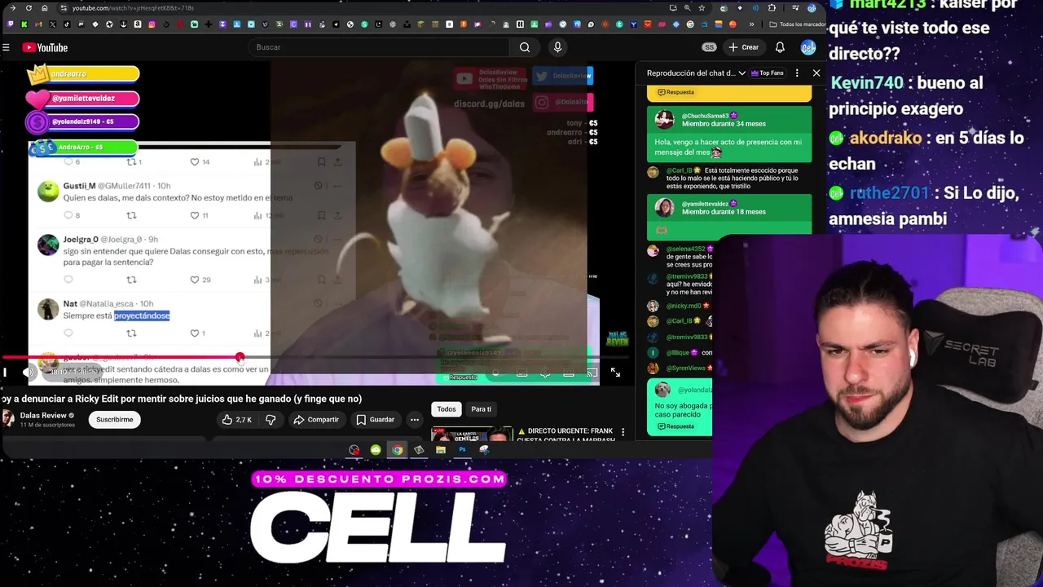Save the video with Guardar

click(x=375, y=420)
